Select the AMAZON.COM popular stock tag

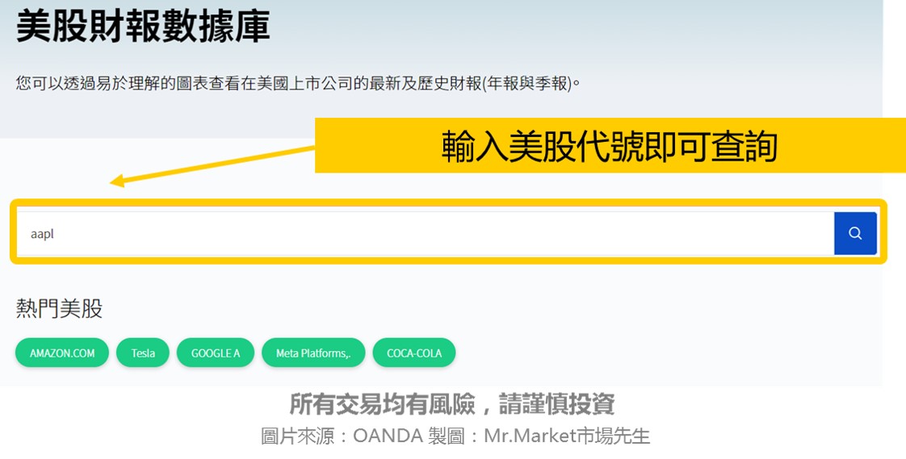[62, 353]
